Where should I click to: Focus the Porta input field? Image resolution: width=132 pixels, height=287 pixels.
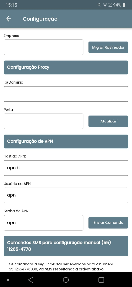pos(44,122)
